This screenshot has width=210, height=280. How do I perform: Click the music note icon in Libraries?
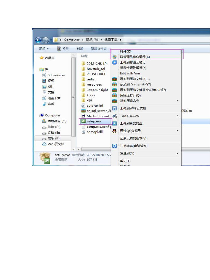44,104
